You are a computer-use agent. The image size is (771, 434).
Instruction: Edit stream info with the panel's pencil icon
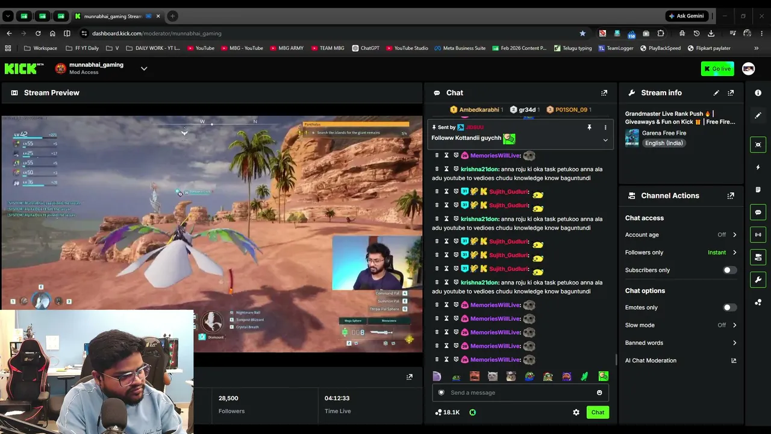[x=716, y=93]
